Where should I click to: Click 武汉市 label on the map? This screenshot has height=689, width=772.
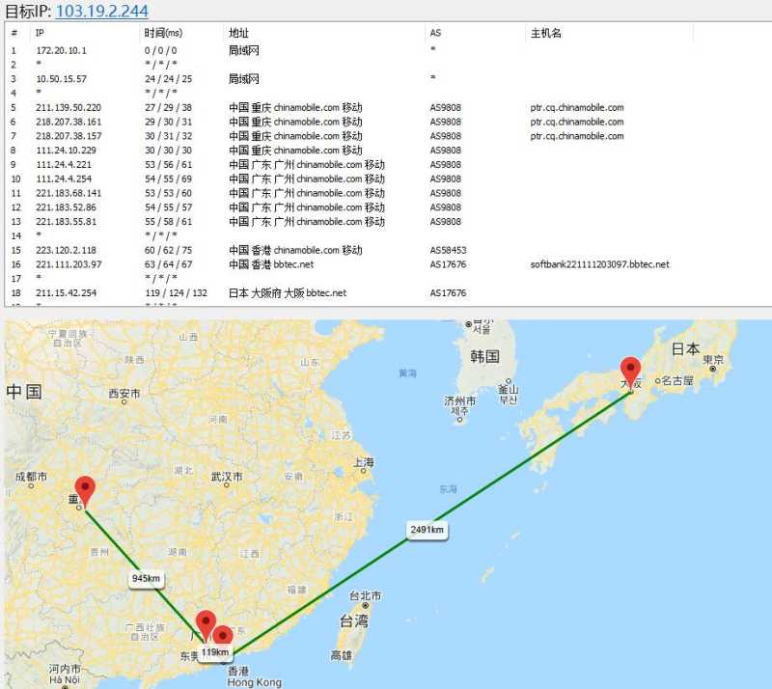[x=227, y=477]
